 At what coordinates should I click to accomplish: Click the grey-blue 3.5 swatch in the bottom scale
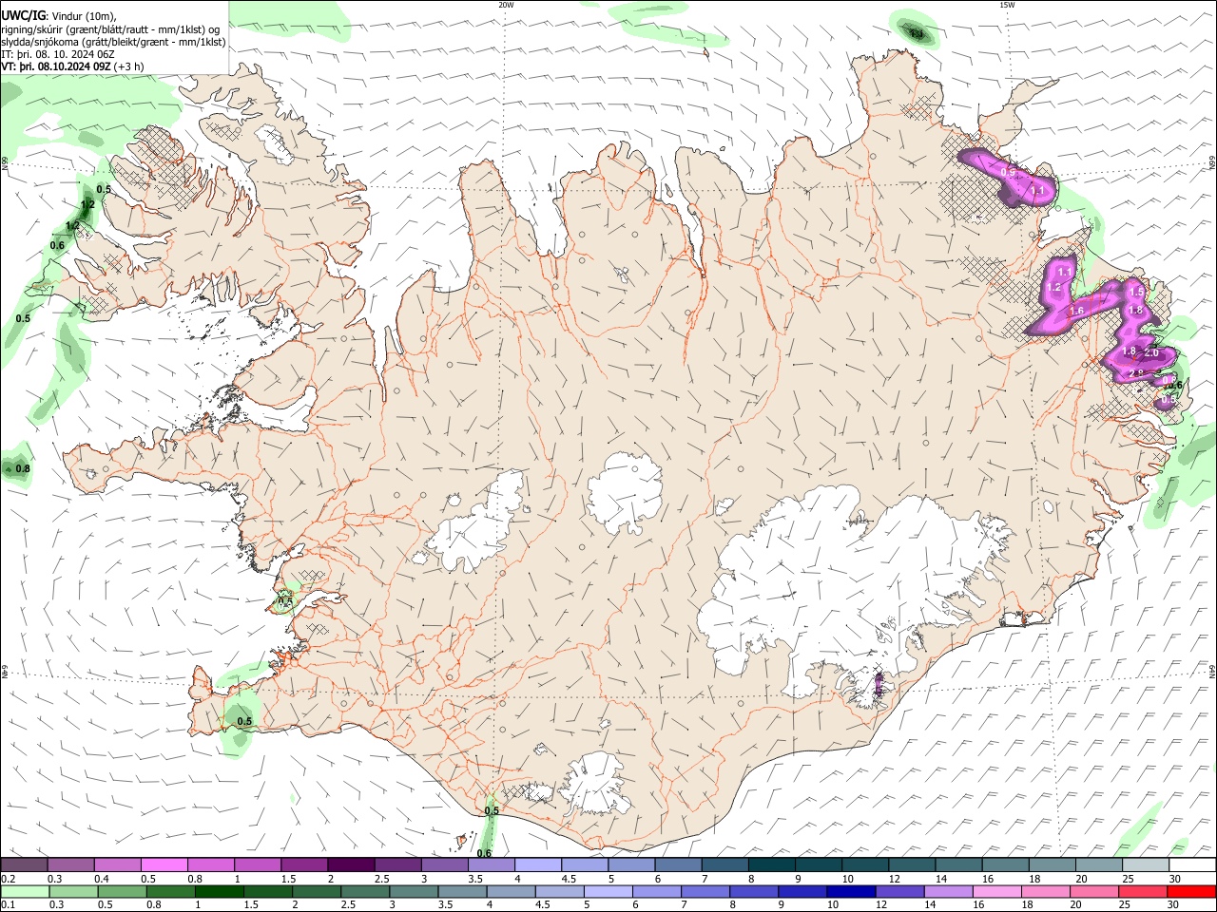(462, 891)
